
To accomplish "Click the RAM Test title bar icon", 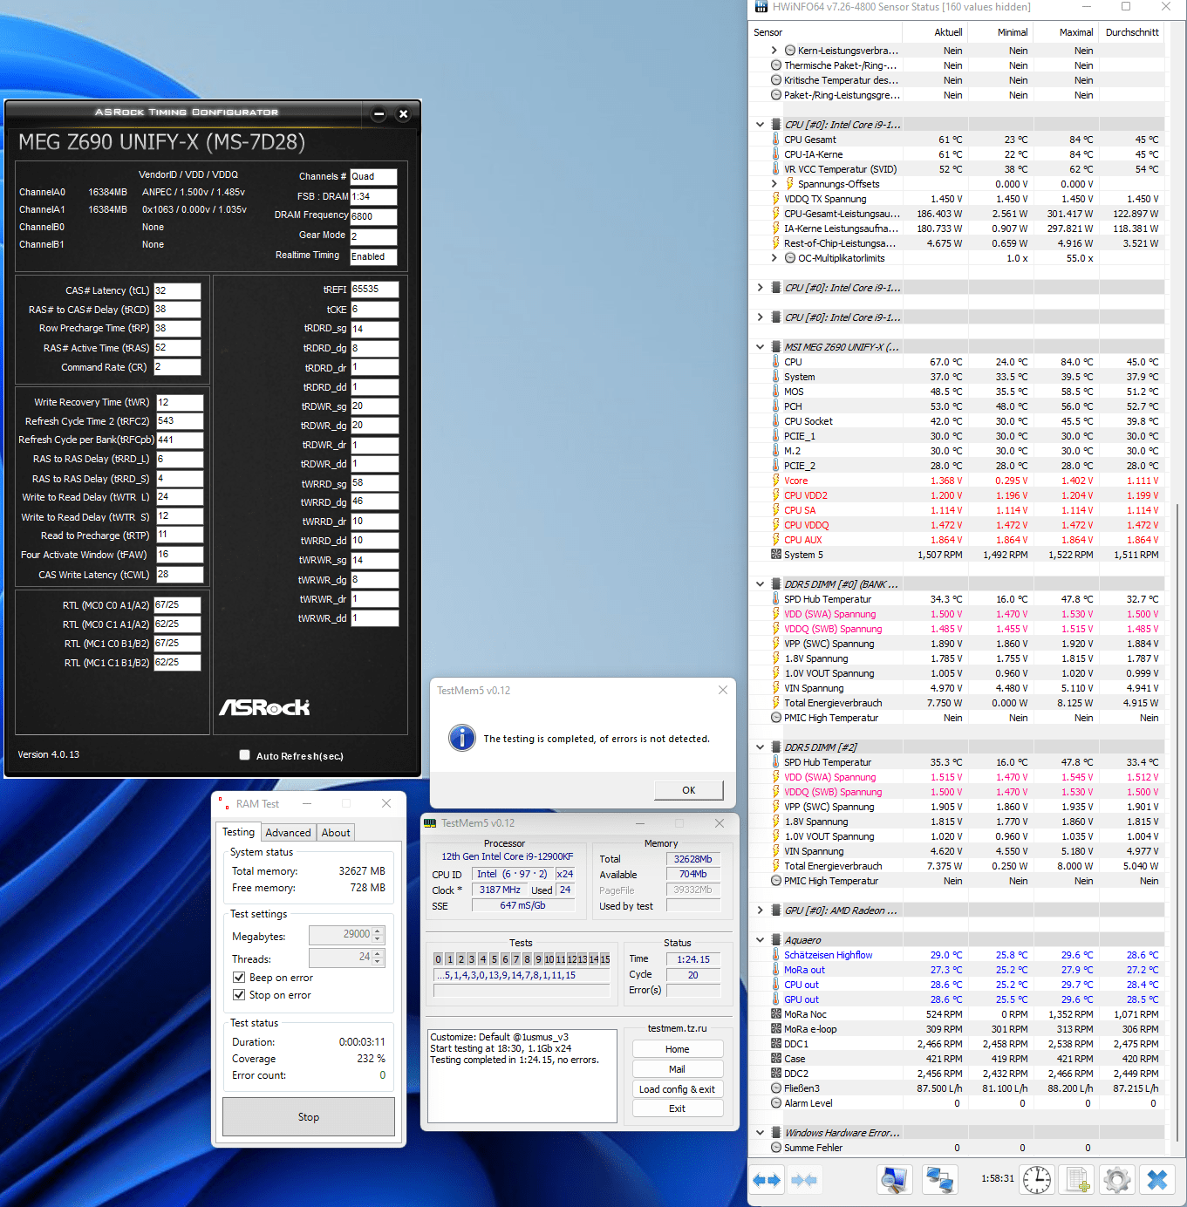I will pyautogui.click(x=224, y=803).
